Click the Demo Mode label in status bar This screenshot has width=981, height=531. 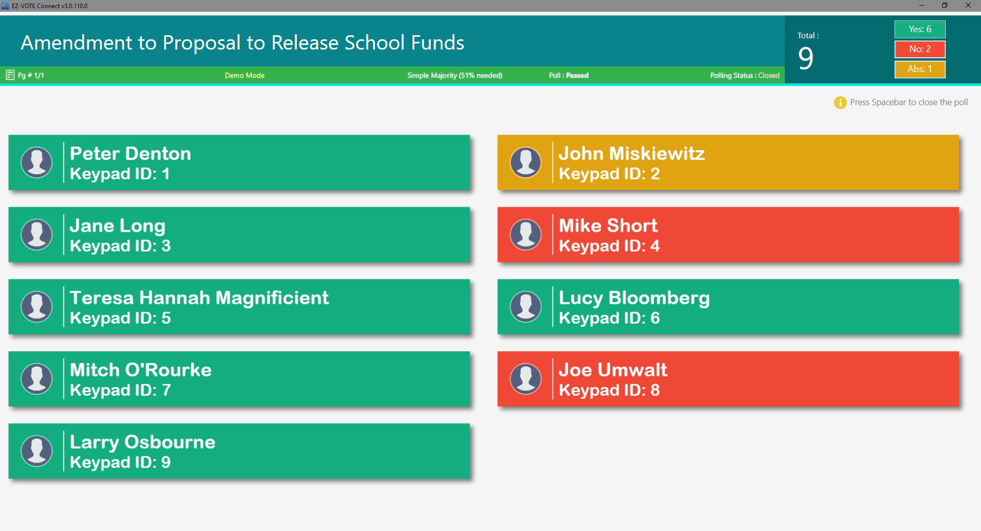tap(245, 75)
